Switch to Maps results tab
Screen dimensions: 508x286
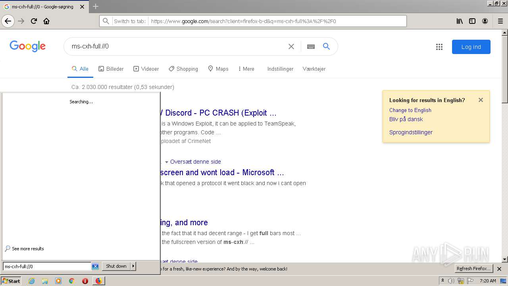click(218, 69)
